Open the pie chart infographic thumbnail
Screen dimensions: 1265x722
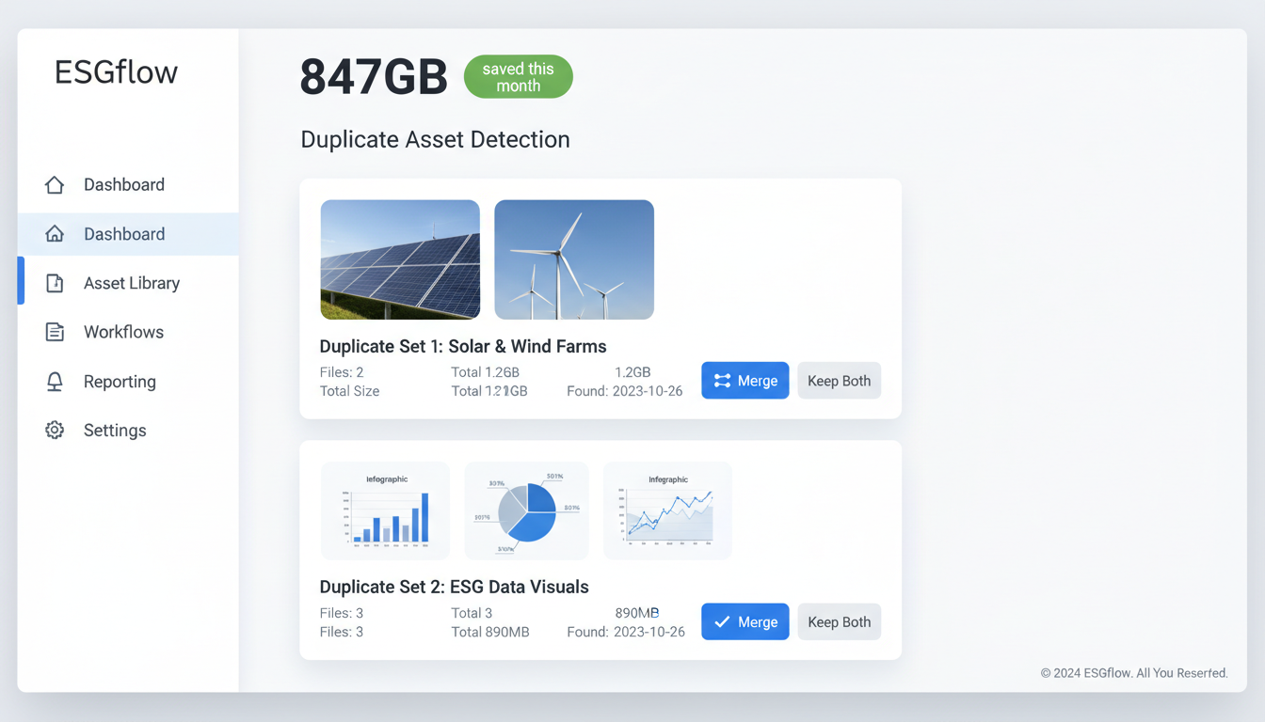tap(525, 510)
